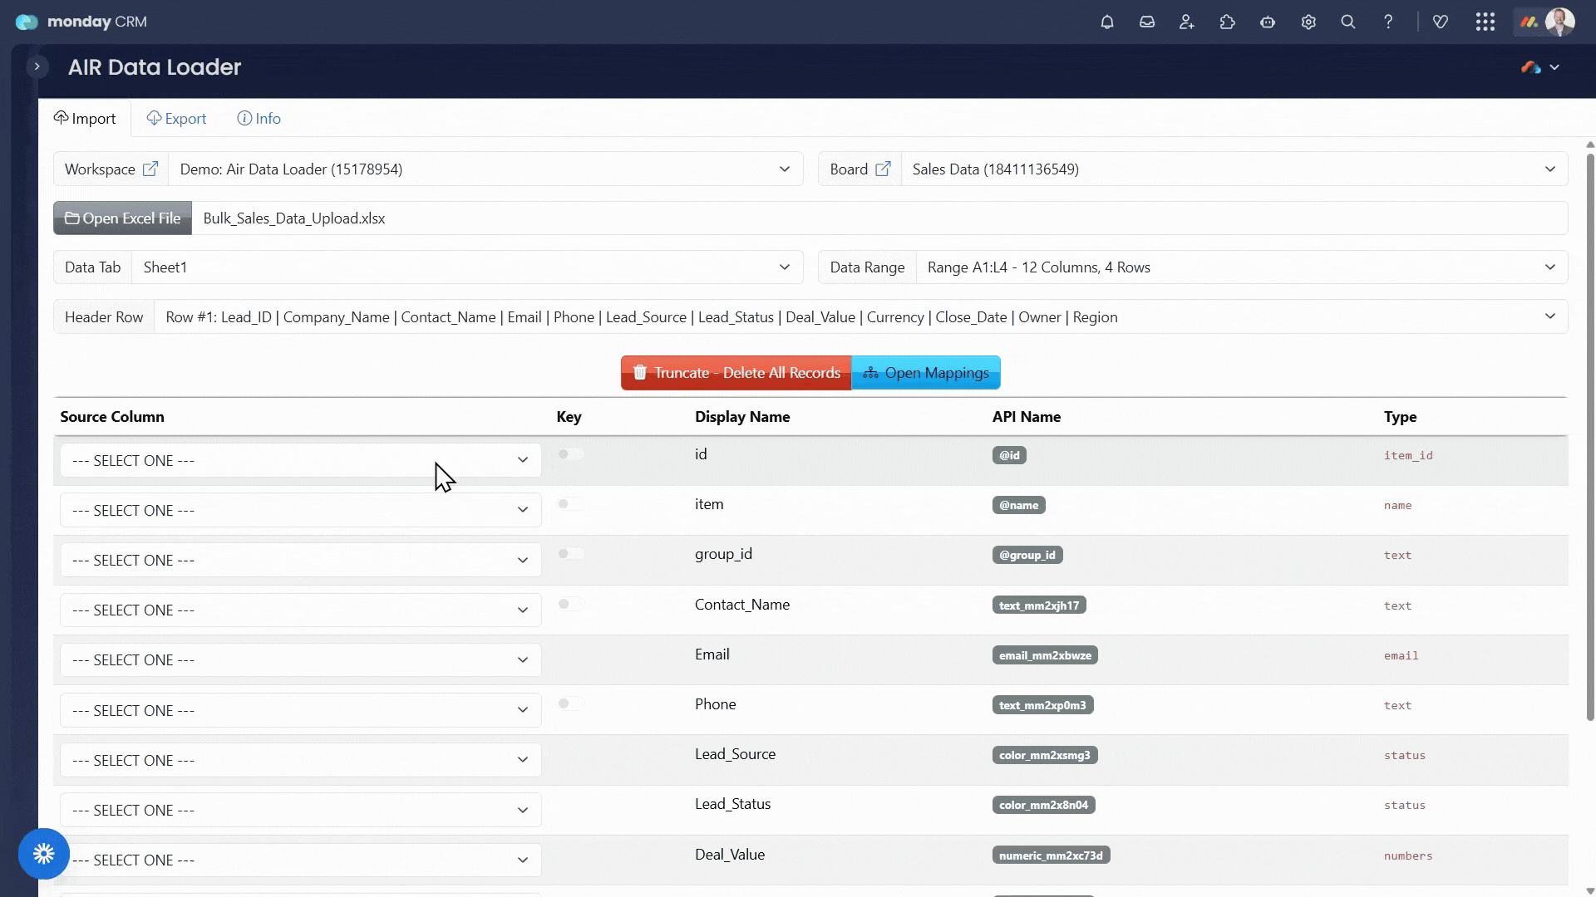Click the search magnifier icon
1596x897 pixels.
1348,22
